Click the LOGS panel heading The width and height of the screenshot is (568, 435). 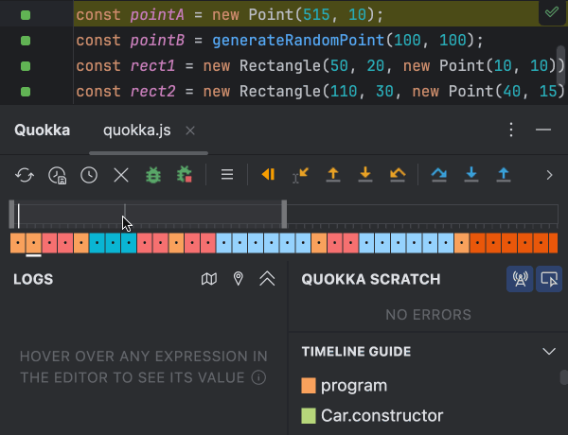tap(33, 279)
